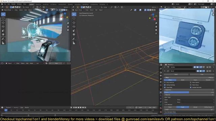Click the Angle limit value field

pyautogui.click(x=189, y=110)
